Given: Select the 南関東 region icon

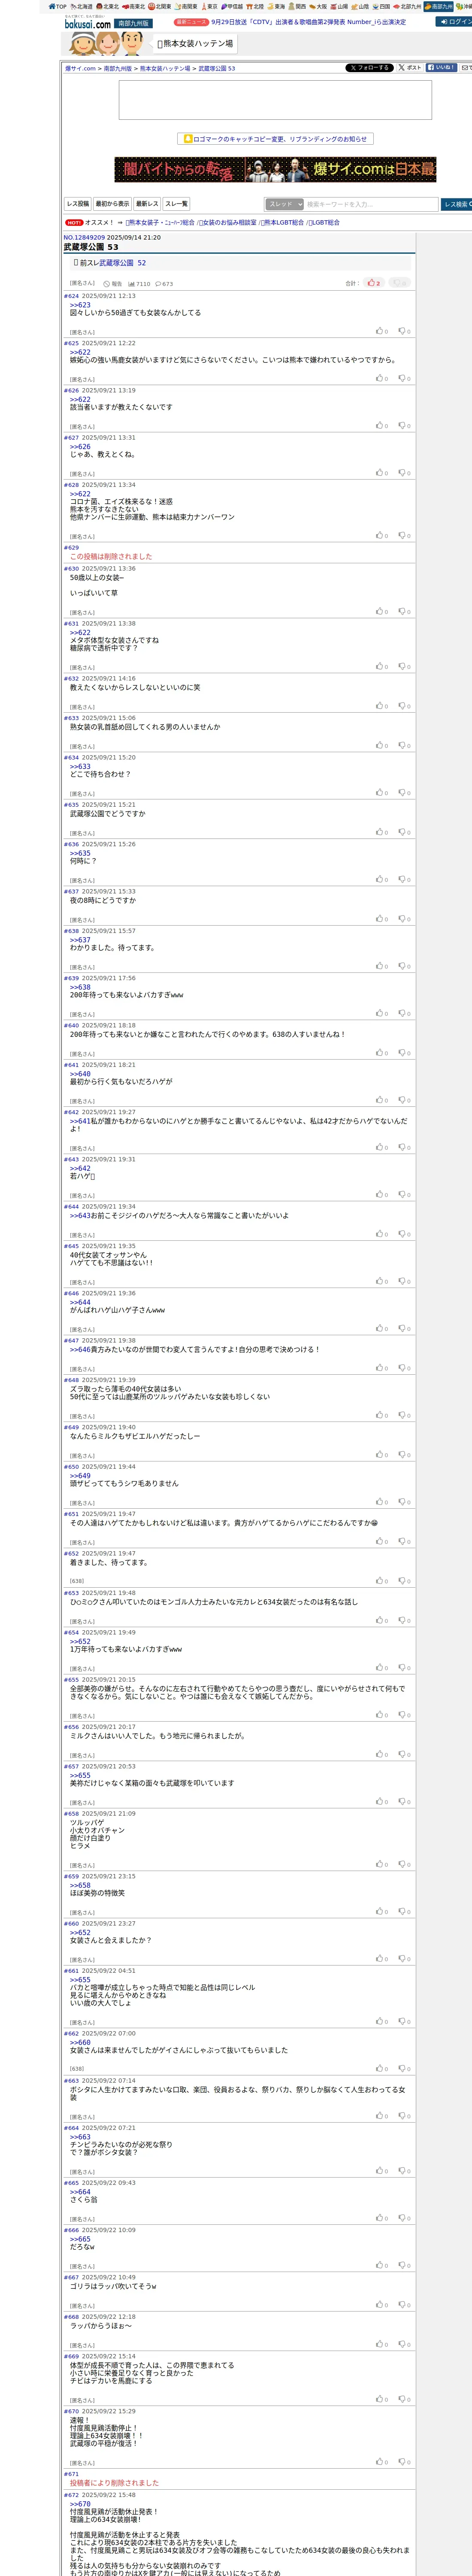Looking at the screenshot, I should point(186,6).
